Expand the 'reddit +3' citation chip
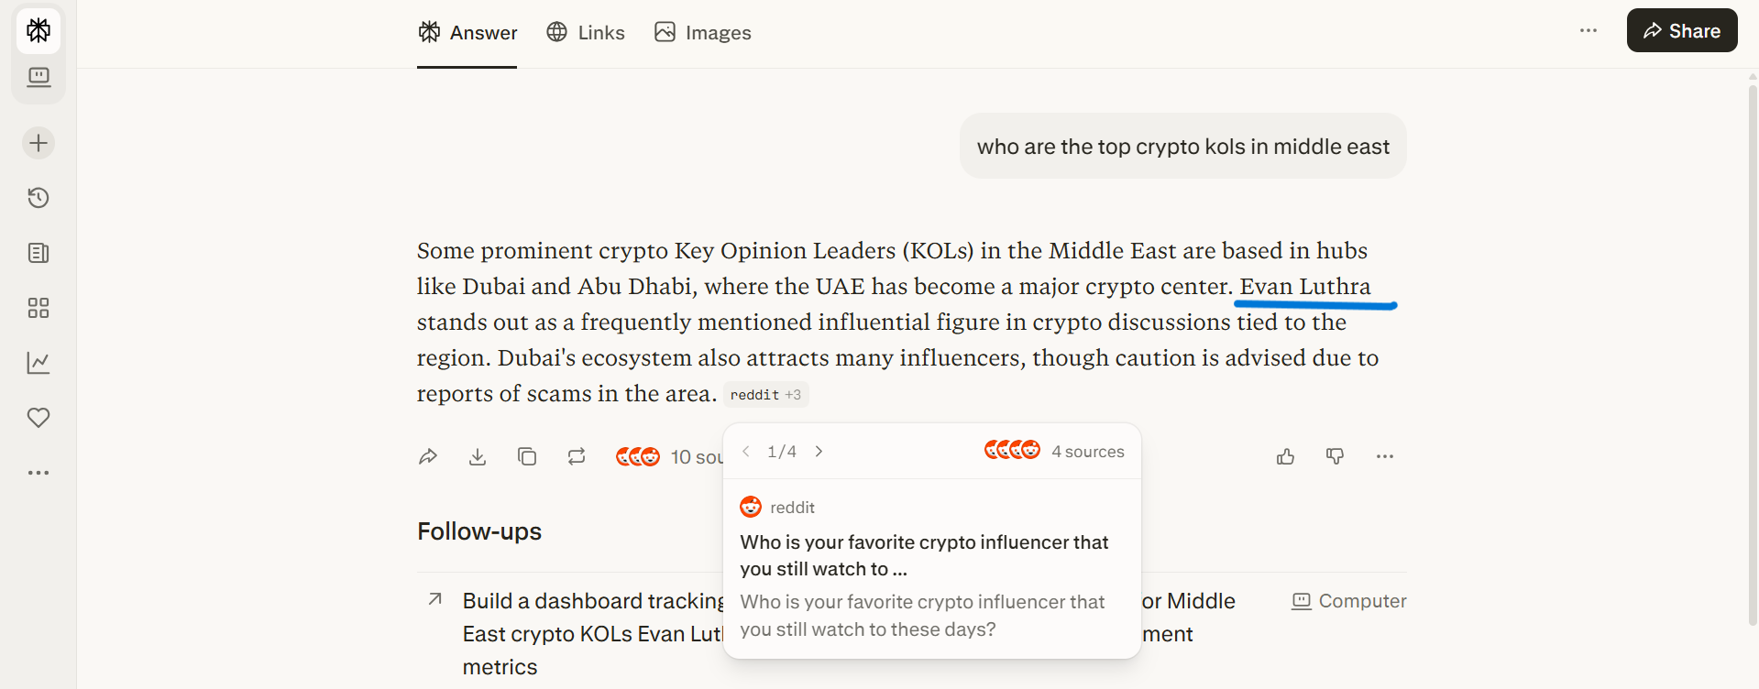Screen dimensions: 1759x689 point(766,394)
